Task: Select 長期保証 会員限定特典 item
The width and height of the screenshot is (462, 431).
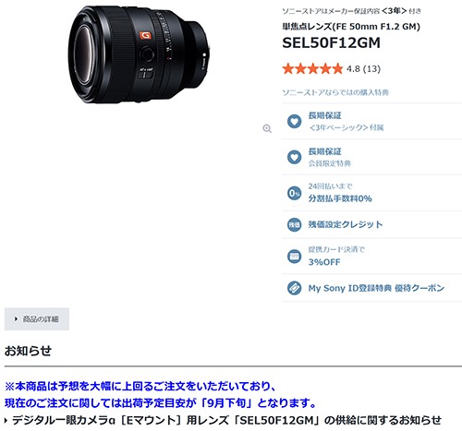Action: tap(371, 157)
